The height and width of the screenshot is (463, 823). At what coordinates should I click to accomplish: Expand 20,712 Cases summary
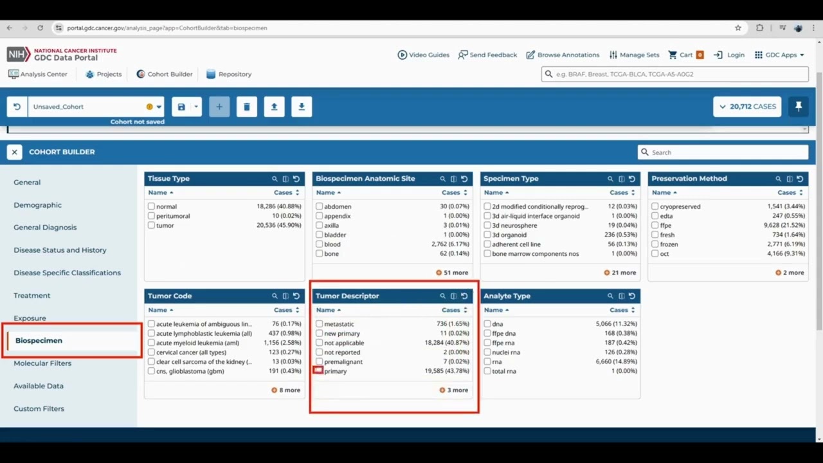point(747,107)
